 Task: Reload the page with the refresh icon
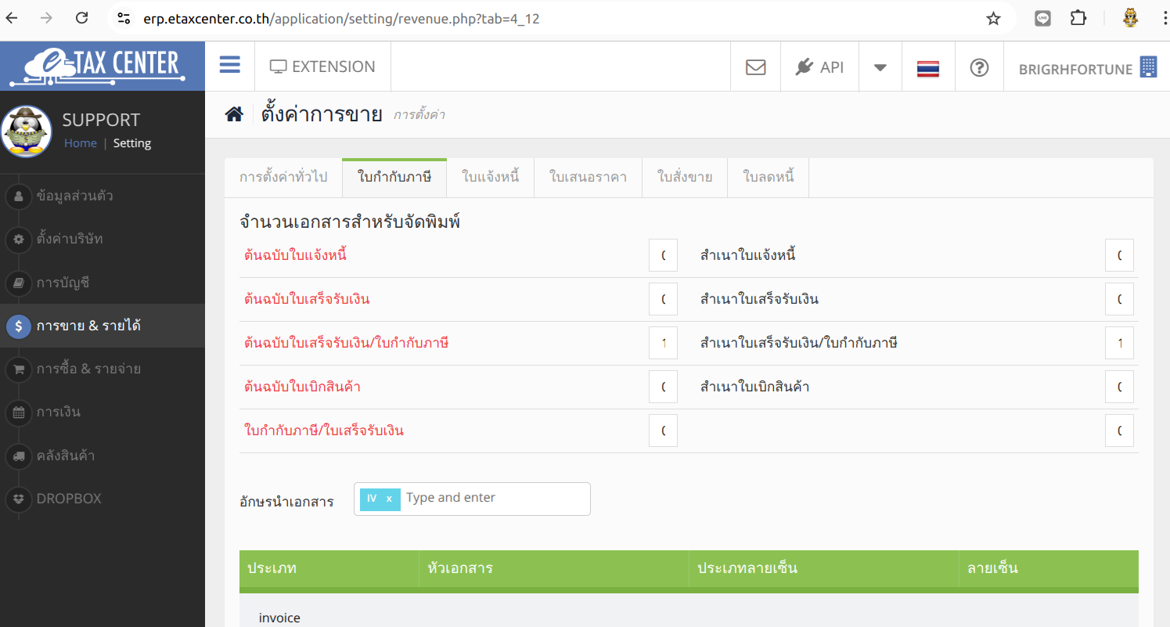pyautogui.click(x=81, y=18)
